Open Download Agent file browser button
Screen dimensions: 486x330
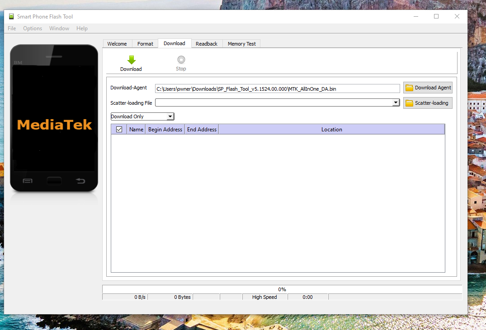(x=428, y=88)
